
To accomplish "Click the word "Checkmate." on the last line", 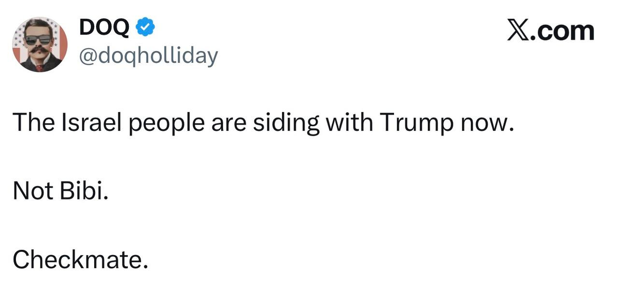I will (x=80, y=260).
